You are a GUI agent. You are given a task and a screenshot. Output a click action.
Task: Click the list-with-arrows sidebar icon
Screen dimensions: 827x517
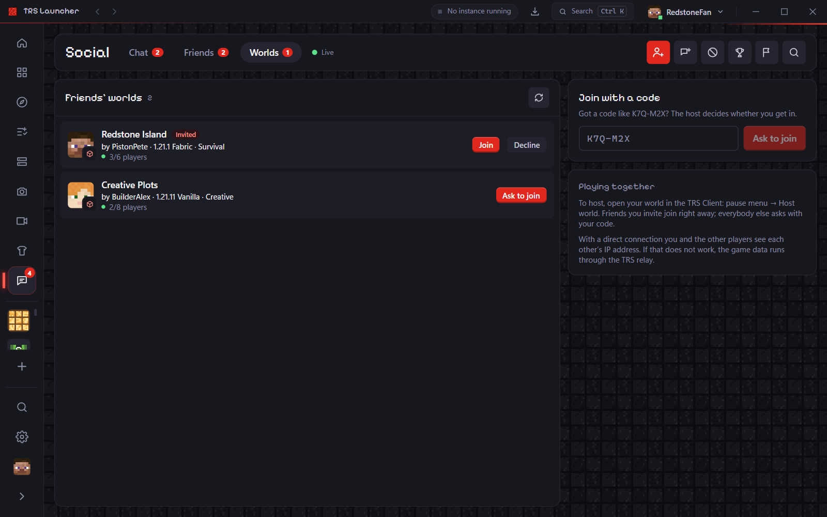click(x=22, y=132)
